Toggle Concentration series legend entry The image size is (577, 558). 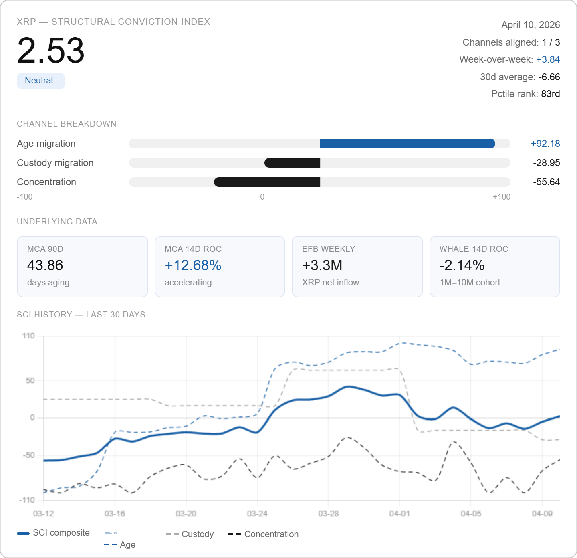pos(263,534)
